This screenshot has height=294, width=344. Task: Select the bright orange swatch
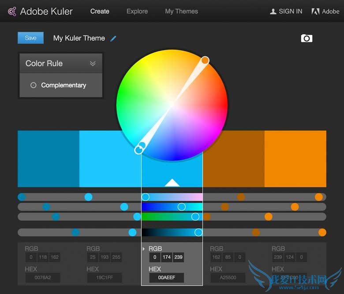(295, 159)
